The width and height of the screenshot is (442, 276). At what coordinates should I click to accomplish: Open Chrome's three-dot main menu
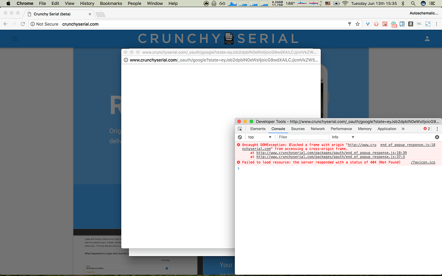coord(436,24)
